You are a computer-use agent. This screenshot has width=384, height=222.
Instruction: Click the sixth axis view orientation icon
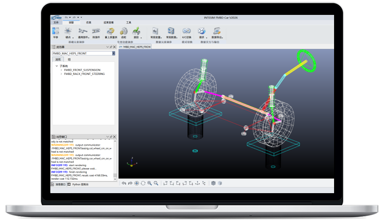tap(197, 183)
